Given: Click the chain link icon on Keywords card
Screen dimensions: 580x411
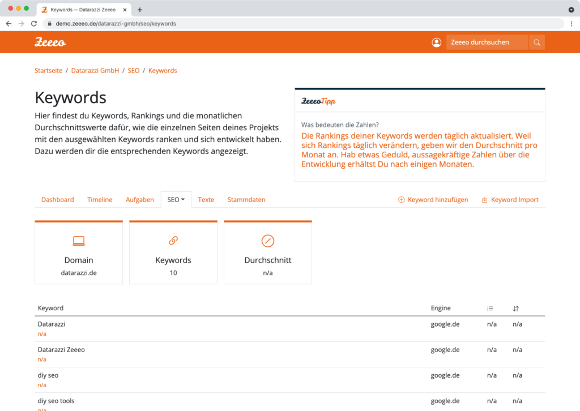Looking at the screenshot, I should (173, 241).
